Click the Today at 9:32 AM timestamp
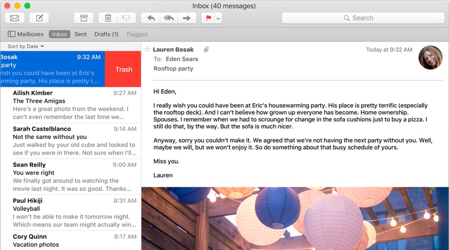This screenshot has height=250, width=449. (x=389, y=50)
